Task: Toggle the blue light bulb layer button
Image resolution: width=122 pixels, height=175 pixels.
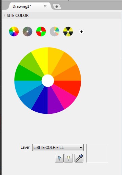Action: [x=59, y=158]
